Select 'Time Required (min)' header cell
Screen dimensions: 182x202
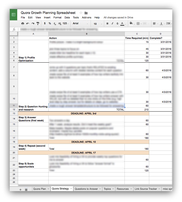(x=137, y=38)
